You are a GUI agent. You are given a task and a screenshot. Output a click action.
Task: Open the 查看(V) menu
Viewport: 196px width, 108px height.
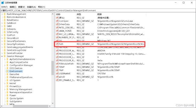click(21, 7)
